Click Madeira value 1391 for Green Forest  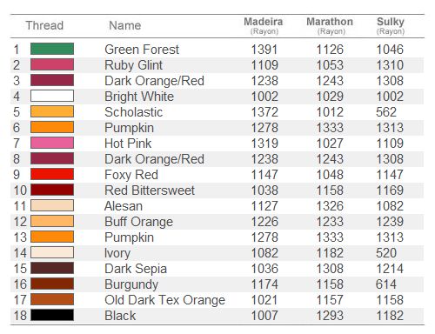[264, 50]
